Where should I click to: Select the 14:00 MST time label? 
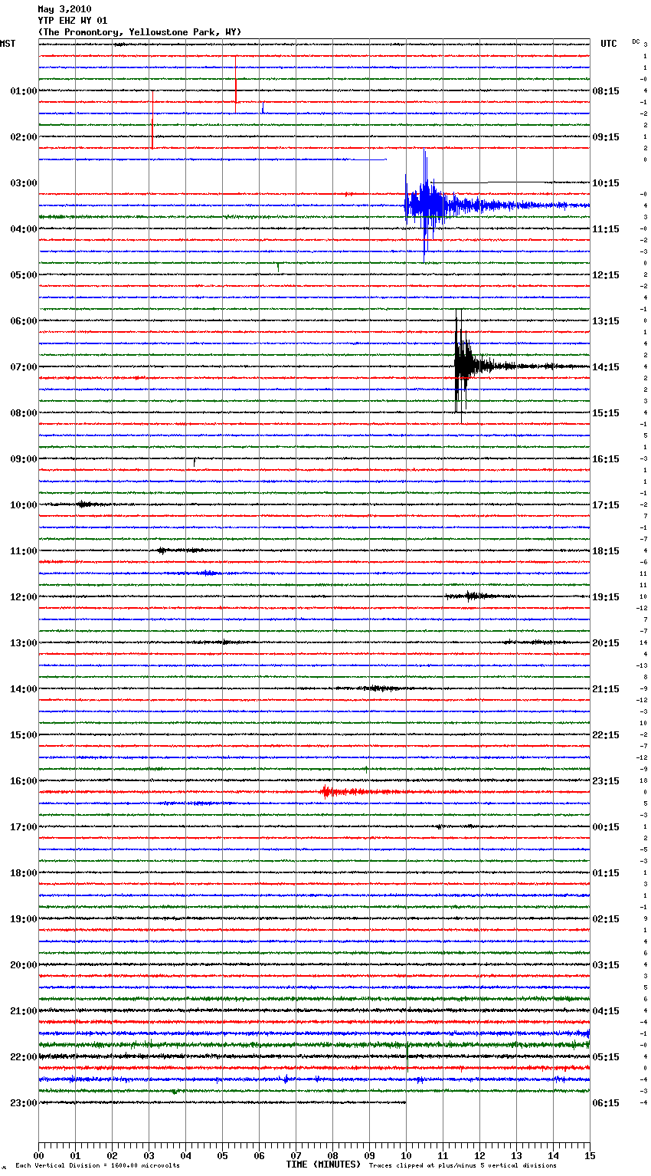coord(24,689)
